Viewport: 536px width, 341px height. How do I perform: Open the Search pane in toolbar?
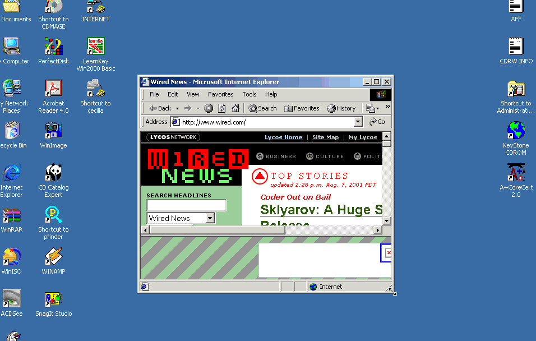tap(262, 108)
